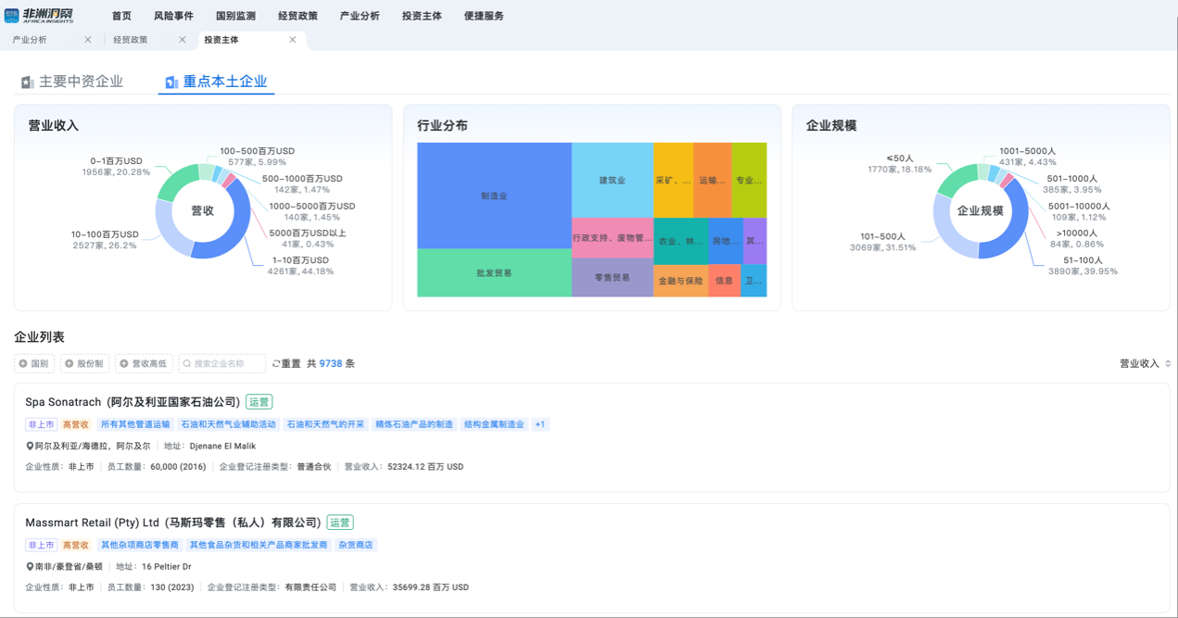Select the 批发贸易 treemap block
The height and width of the screenshot is (618, 1178).
click(x=493, y=273)
